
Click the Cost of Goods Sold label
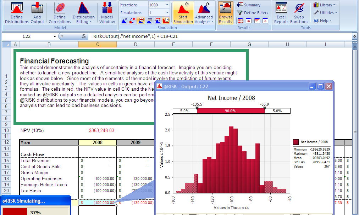[x=40, y=166]
